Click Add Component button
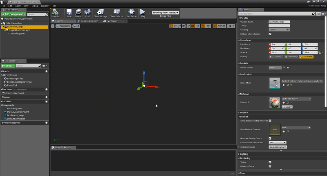Viewport: 327px width, 176px height. tap(13, 14)
